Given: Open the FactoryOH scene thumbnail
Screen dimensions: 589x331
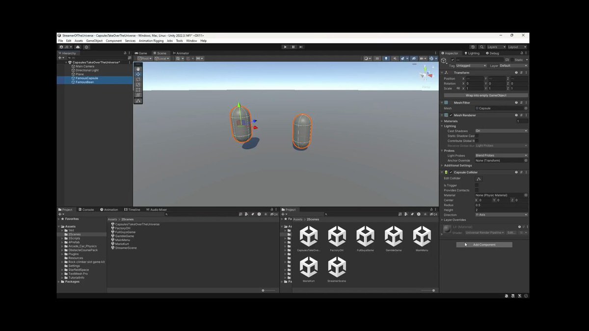Looking at the screenshot, I should [x=337, y=239].
